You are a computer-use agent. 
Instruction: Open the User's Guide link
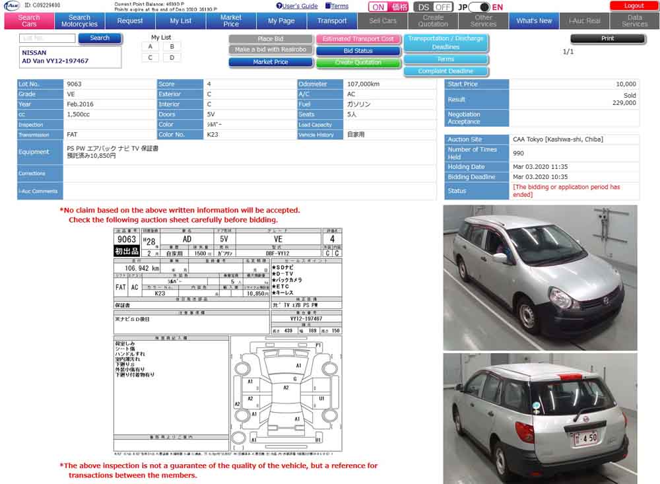[297, 6]
